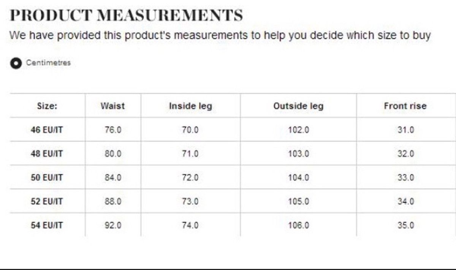Click the Centimetres label text
The width and height of the screenshot is (456, 270).
(x=48, y=63)
